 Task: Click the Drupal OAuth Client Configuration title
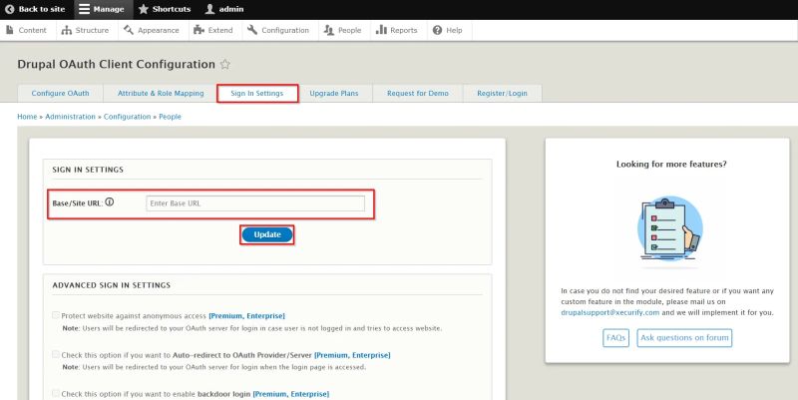(x=116, y=64)
